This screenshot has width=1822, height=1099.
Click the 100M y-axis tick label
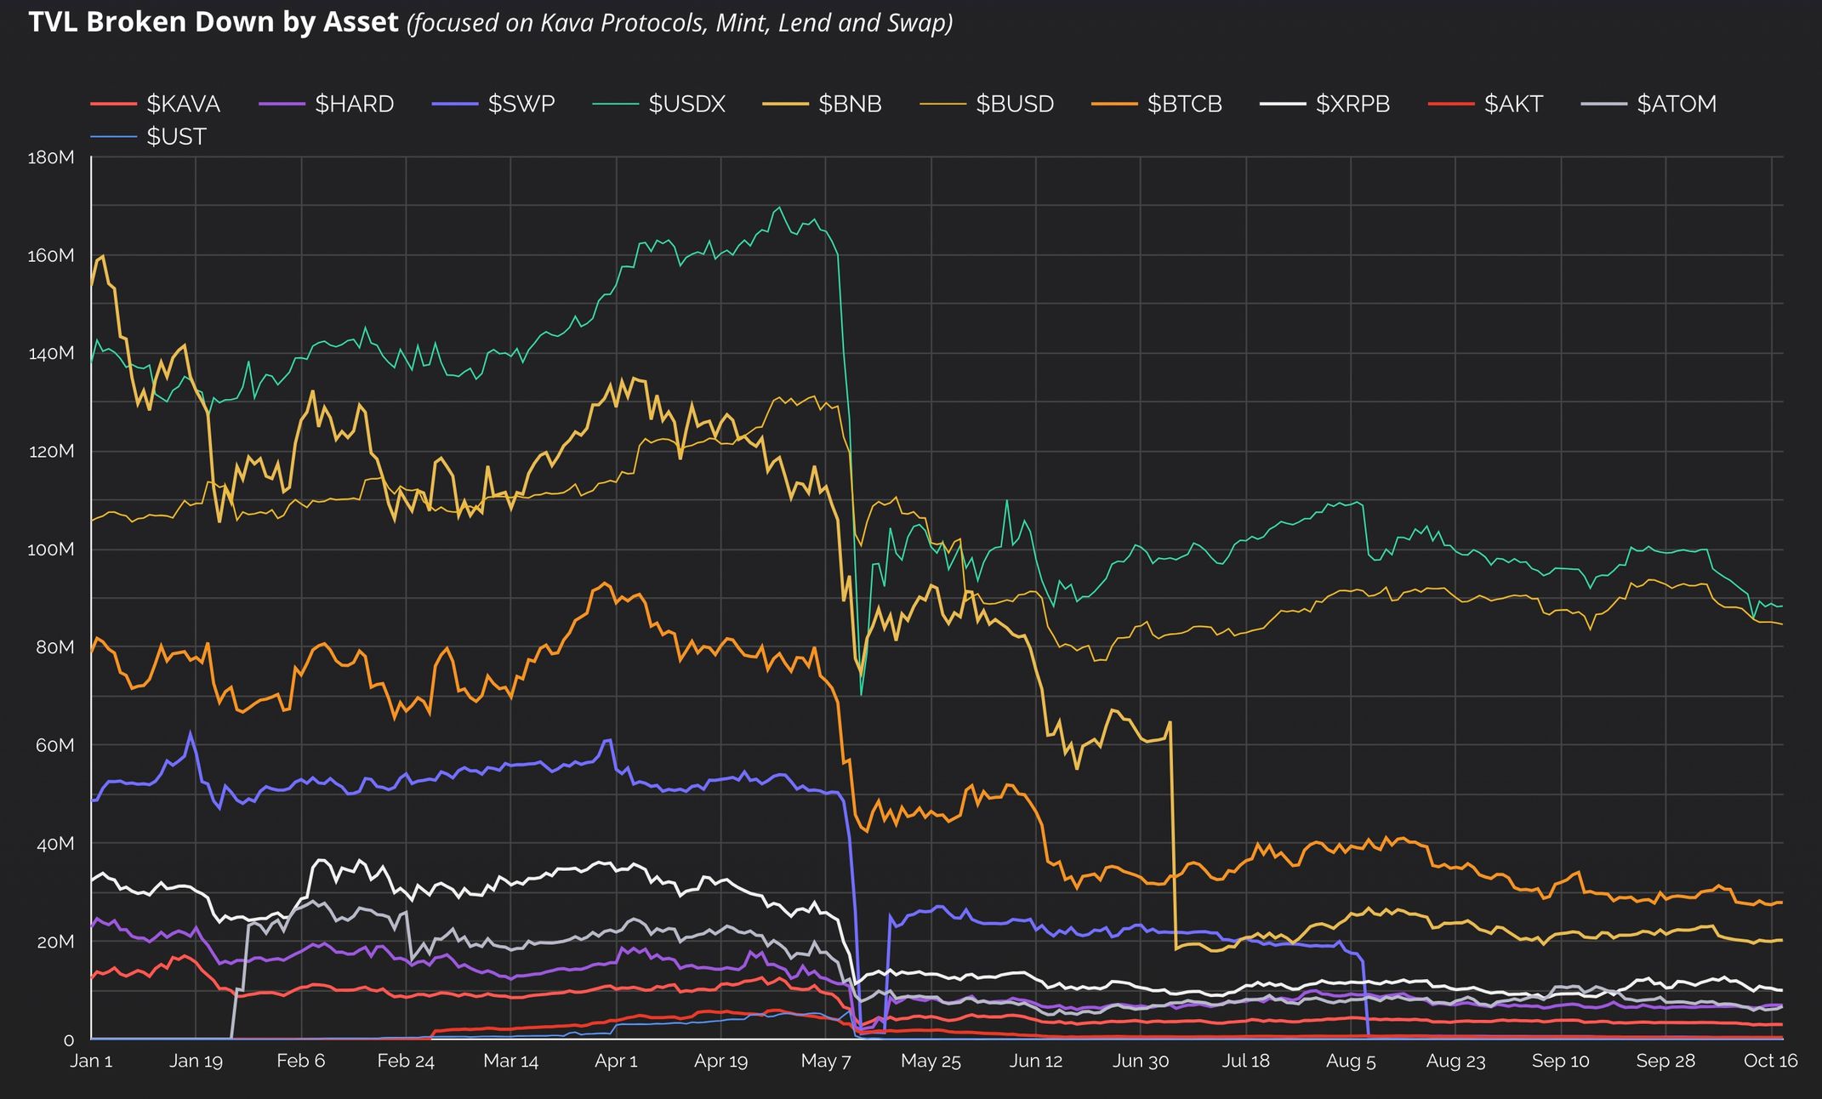click(x=51, y=549)
